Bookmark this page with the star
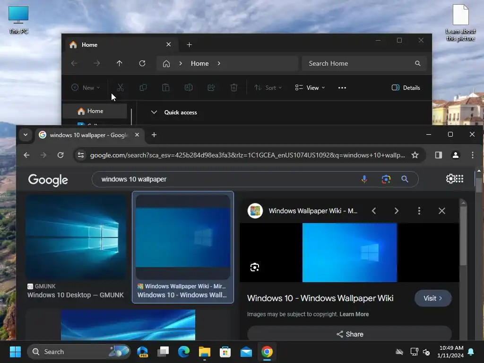484x363 pixels. (x=415, y=155)
